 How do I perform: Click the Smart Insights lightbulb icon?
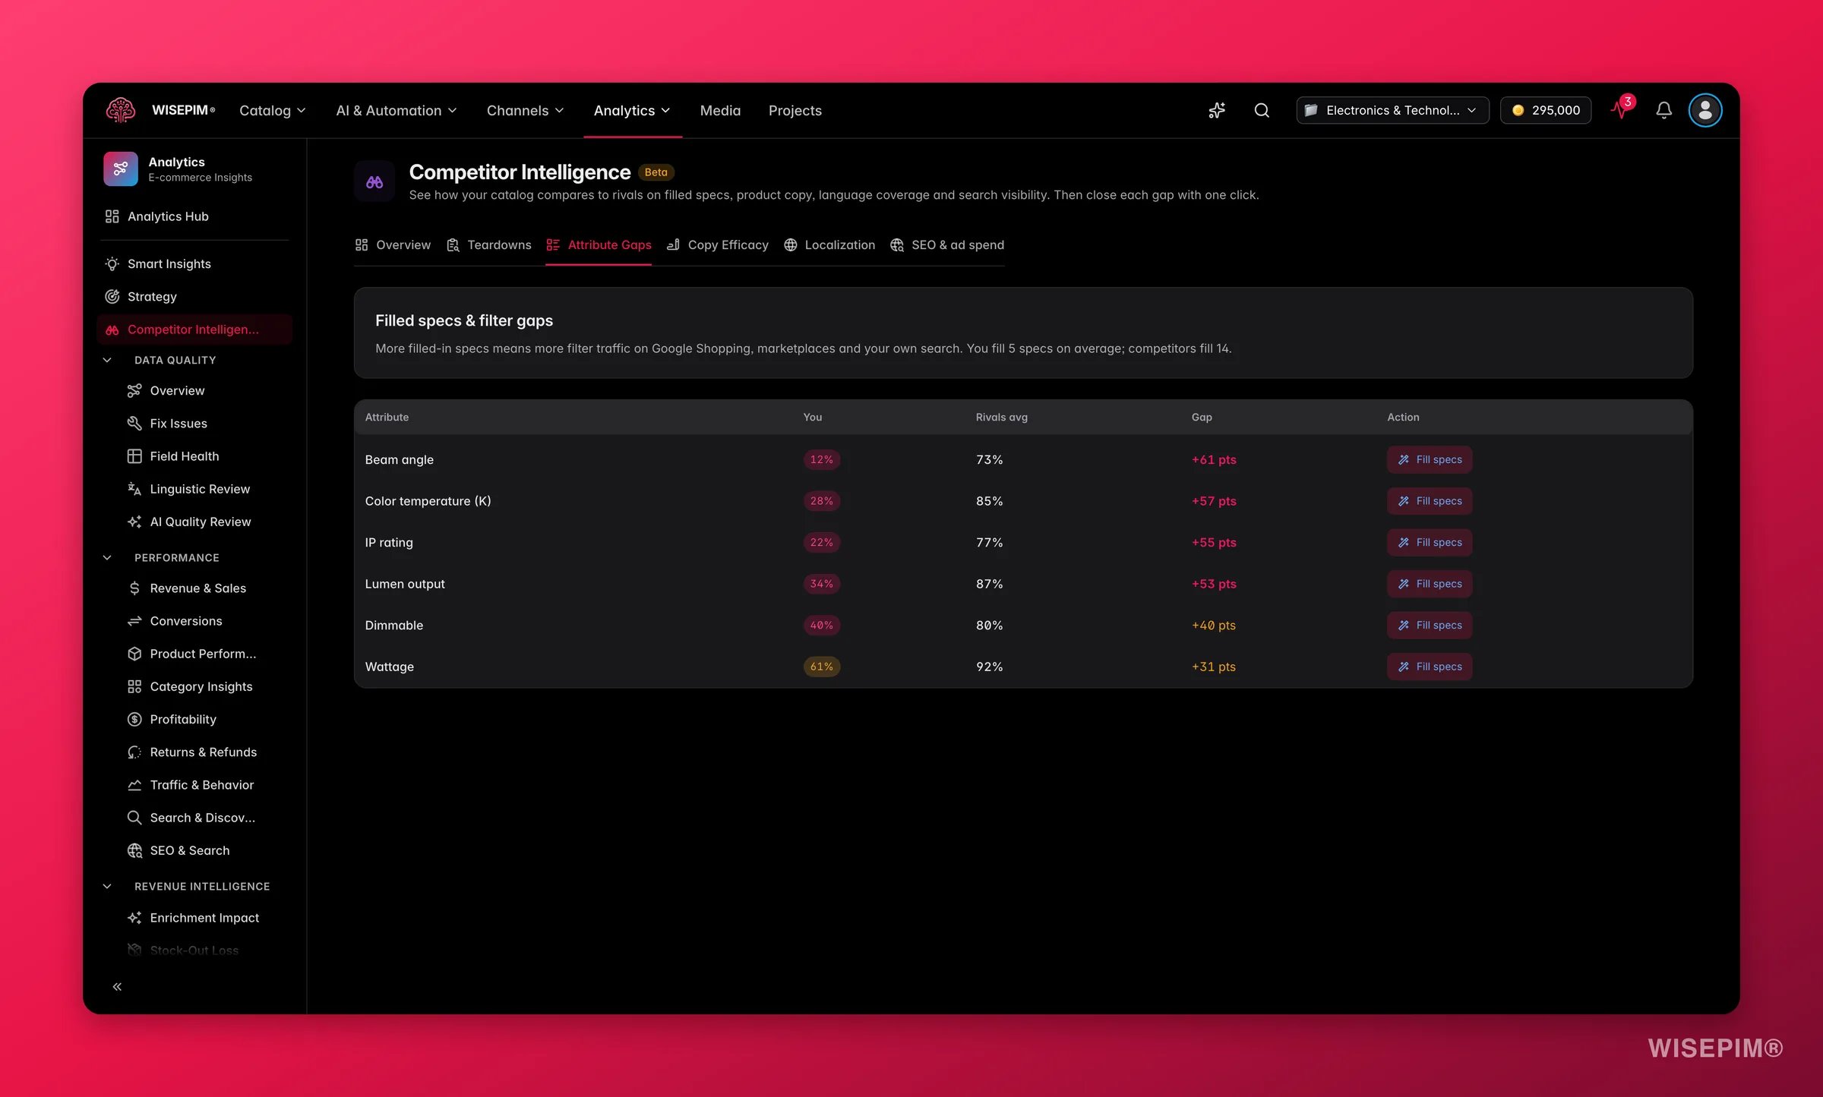(x=112, y=263)
